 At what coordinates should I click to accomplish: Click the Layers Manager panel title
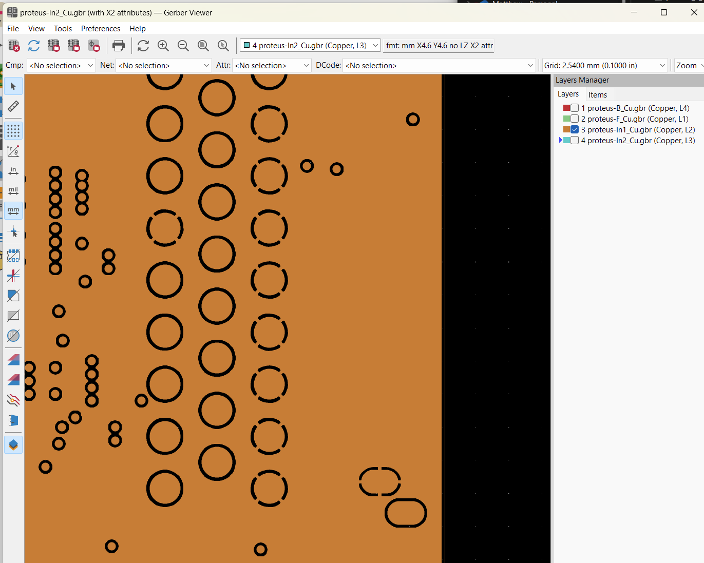(582, 80)
